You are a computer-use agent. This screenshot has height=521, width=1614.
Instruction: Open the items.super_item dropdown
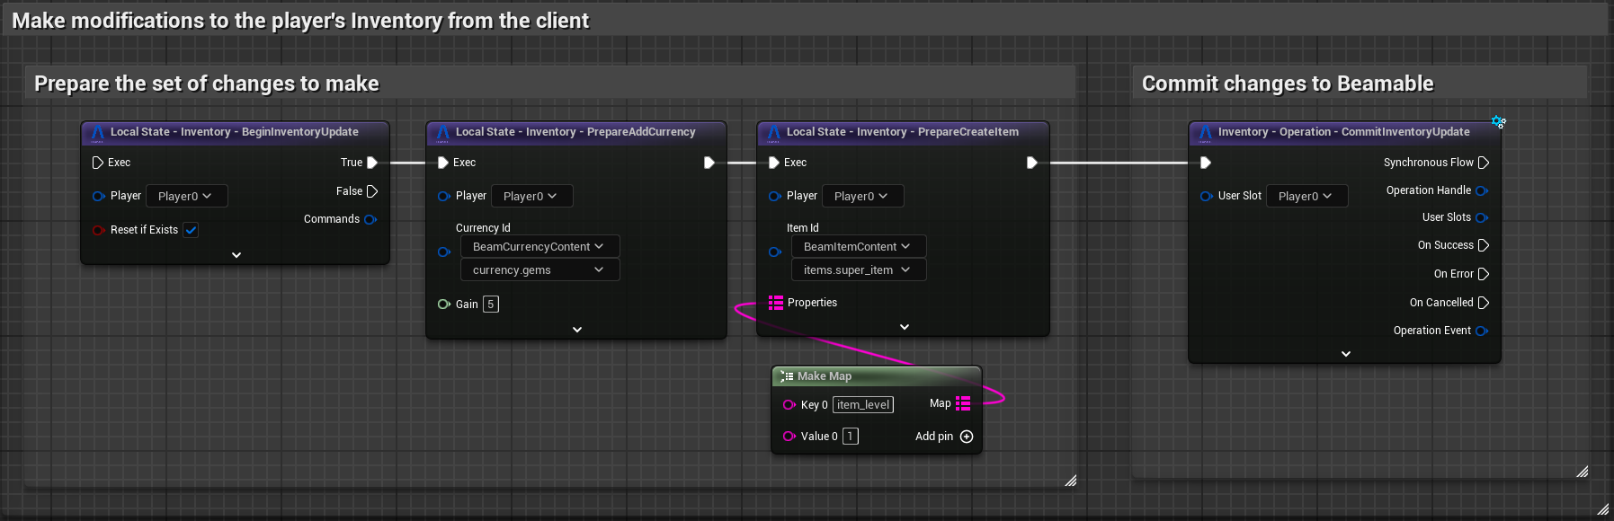[x=857, y=269]
